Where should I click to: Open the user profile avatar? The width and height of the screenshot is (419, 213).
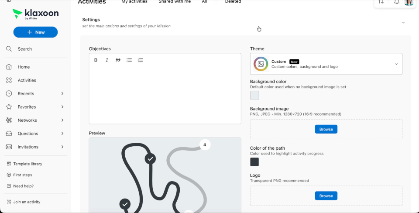click(409, 2)
